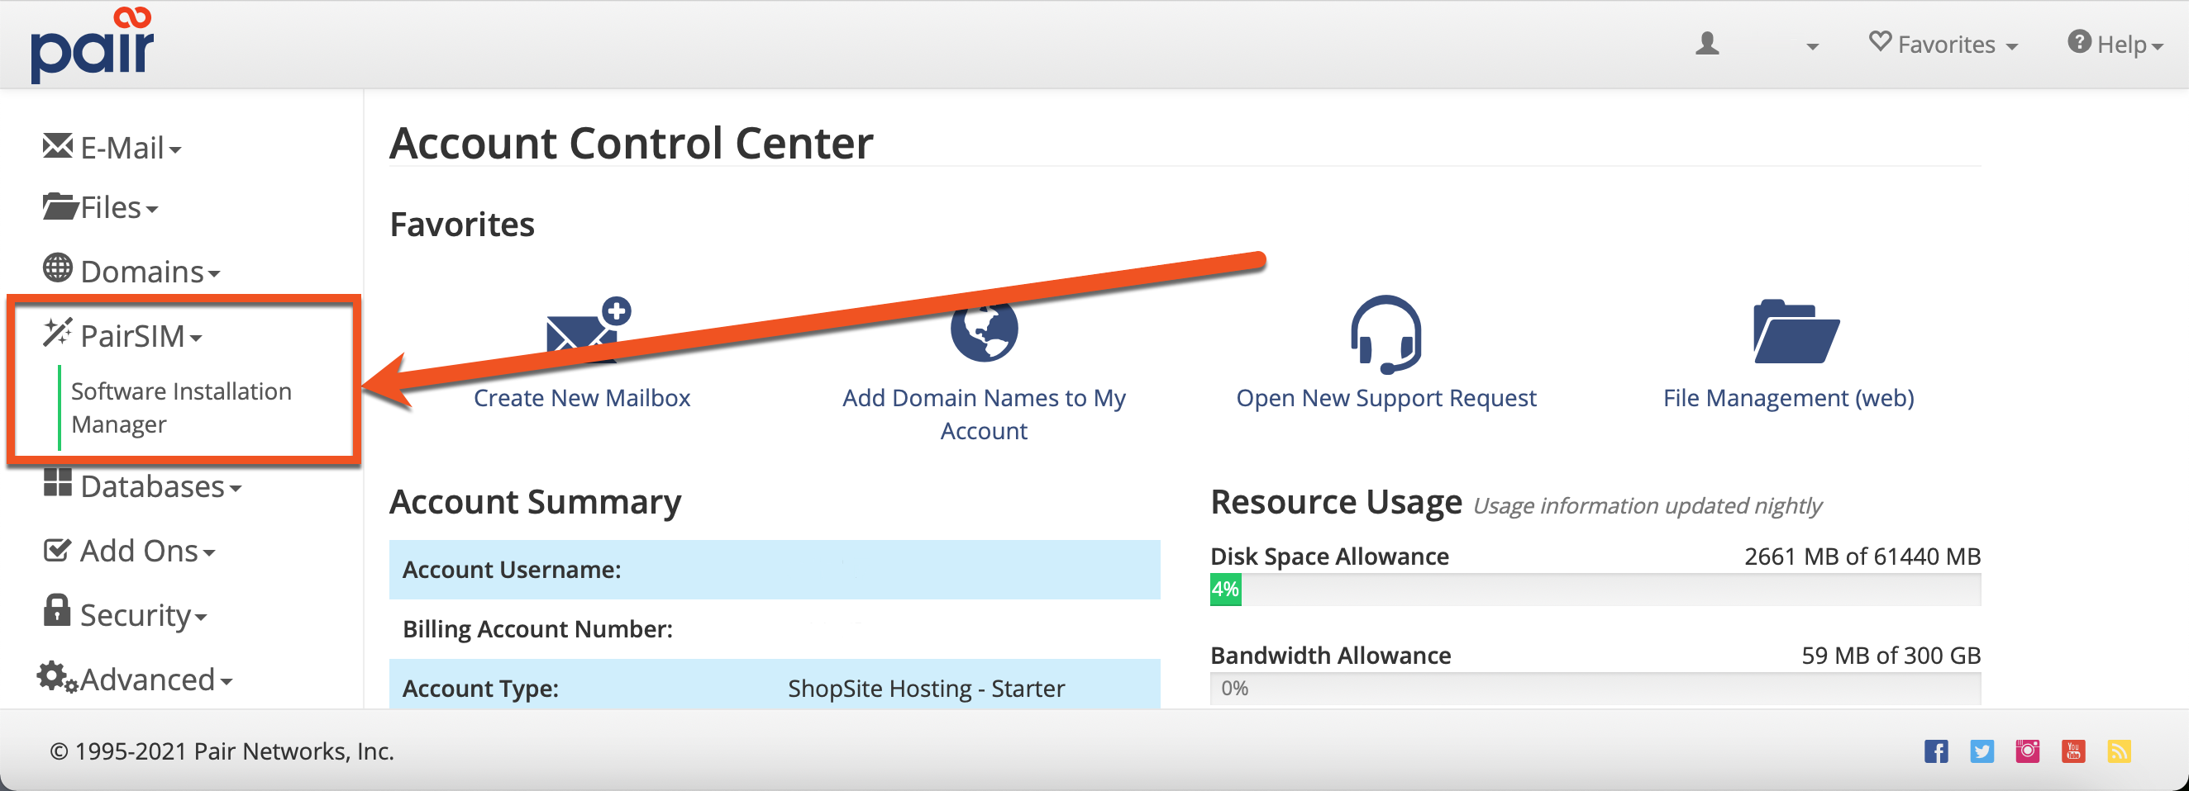
Task: Open the RSS feed icon in footer
Action: [x=2120, y=751]
